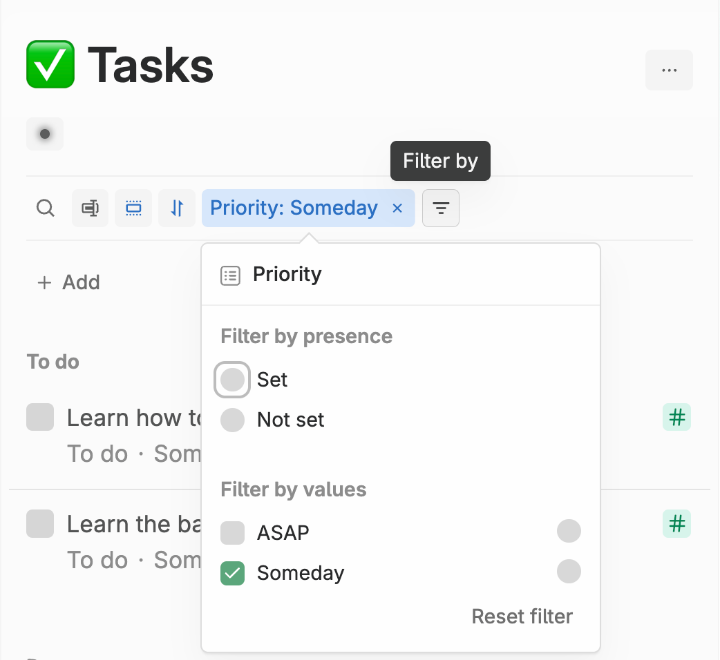This screenshot has width=720, height=660.
Task: Click the sort arrows icon
Action: click(x=177, y=208)
